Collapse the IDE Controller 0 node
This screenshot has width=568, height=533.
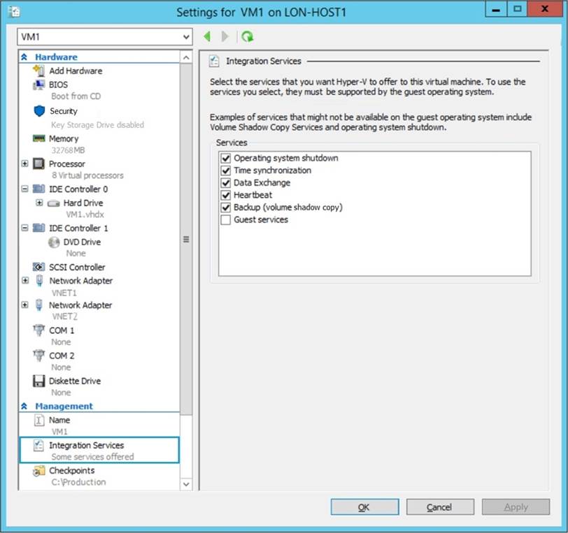pos(25,189)
